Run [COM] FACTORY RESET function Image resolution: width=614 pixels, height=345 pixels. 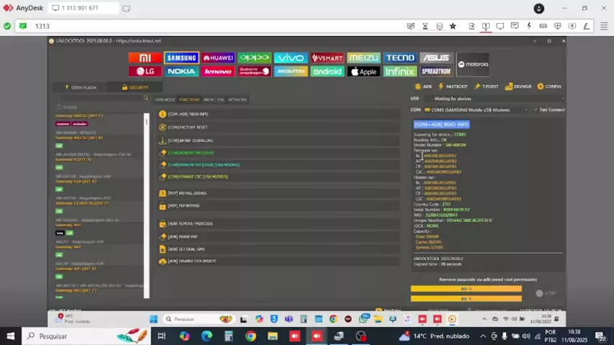point(188,127)
